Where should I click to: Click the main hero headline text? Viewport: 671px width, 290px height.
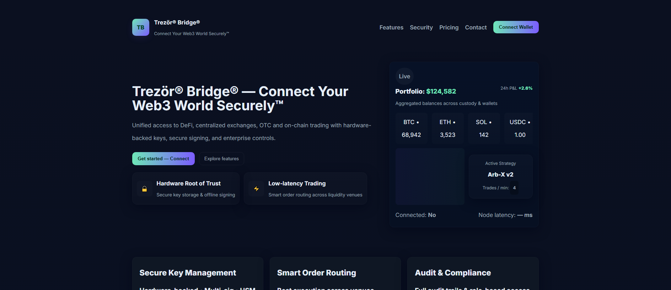[x=240, y=99]
